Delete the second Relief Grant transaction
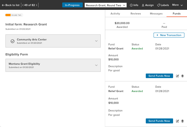Image resolution: width=187 pixels, height=127 pixels. click(183, 121)
